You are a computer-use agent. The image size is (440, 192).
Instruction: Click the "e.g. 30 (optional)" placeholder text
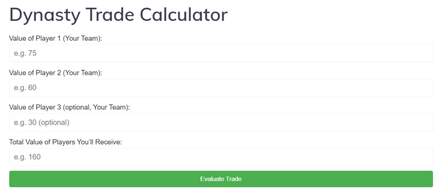(x=41, y=123)
